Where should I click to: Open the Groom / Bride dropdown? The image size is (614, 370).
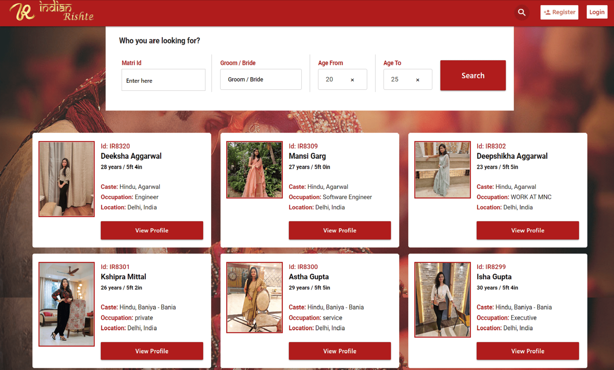(260, 80)
